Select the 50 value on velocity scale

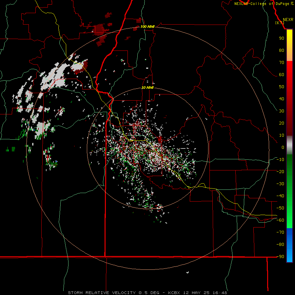click(x=282, y=87)
